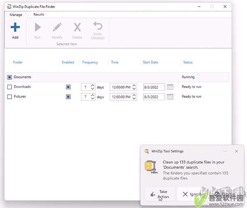Viewport: 247px width, 208px height.
Task: Select the Documents finder checkbox
Action: (x=9, y=77)
